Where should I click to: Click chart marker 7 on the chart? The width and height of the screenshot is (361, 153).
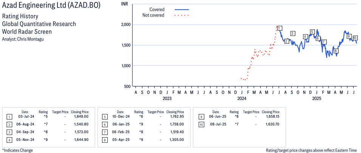324,42
